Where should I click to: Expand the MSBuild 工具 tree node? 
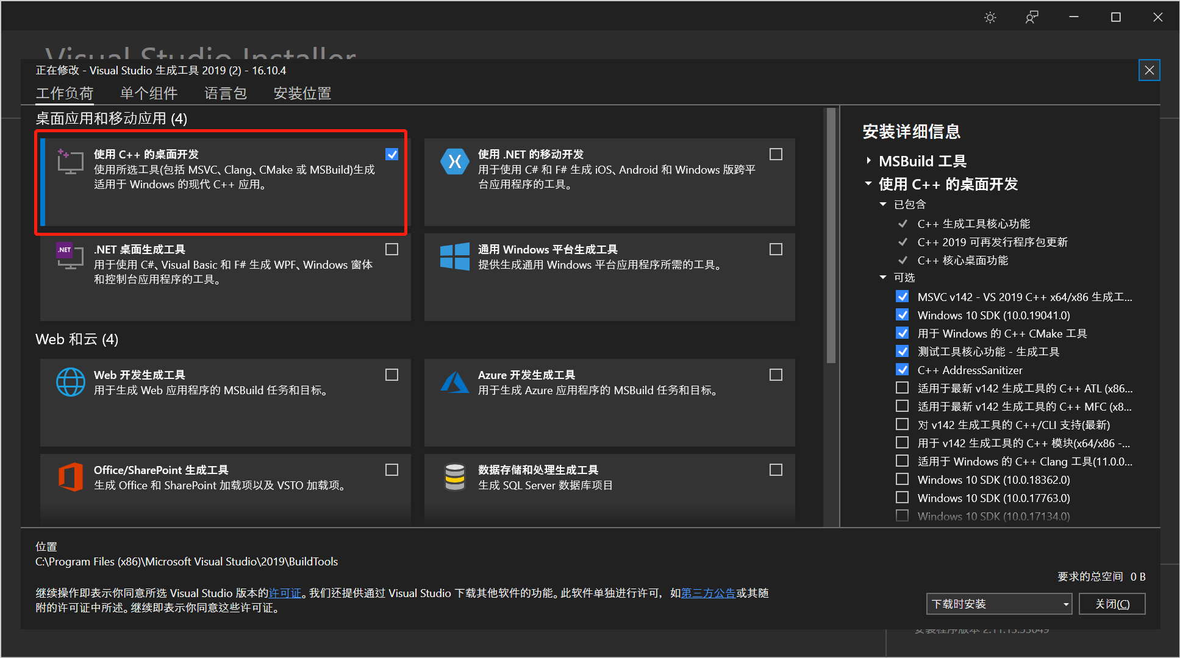(868, 161)
